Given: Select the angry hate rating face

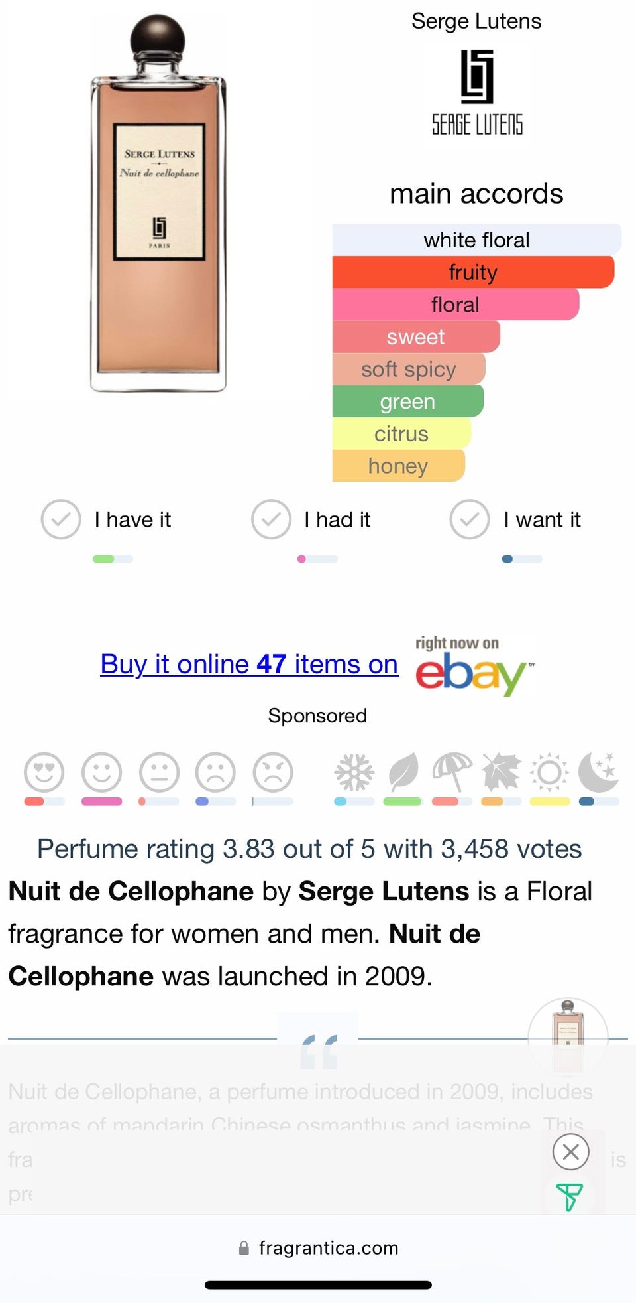Looking at the screenshot, I should 273,772.
